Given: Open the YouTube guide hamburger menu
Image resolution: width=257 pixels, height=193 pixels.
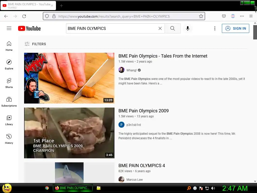Looking at the screenshot, I should (9, 28).
